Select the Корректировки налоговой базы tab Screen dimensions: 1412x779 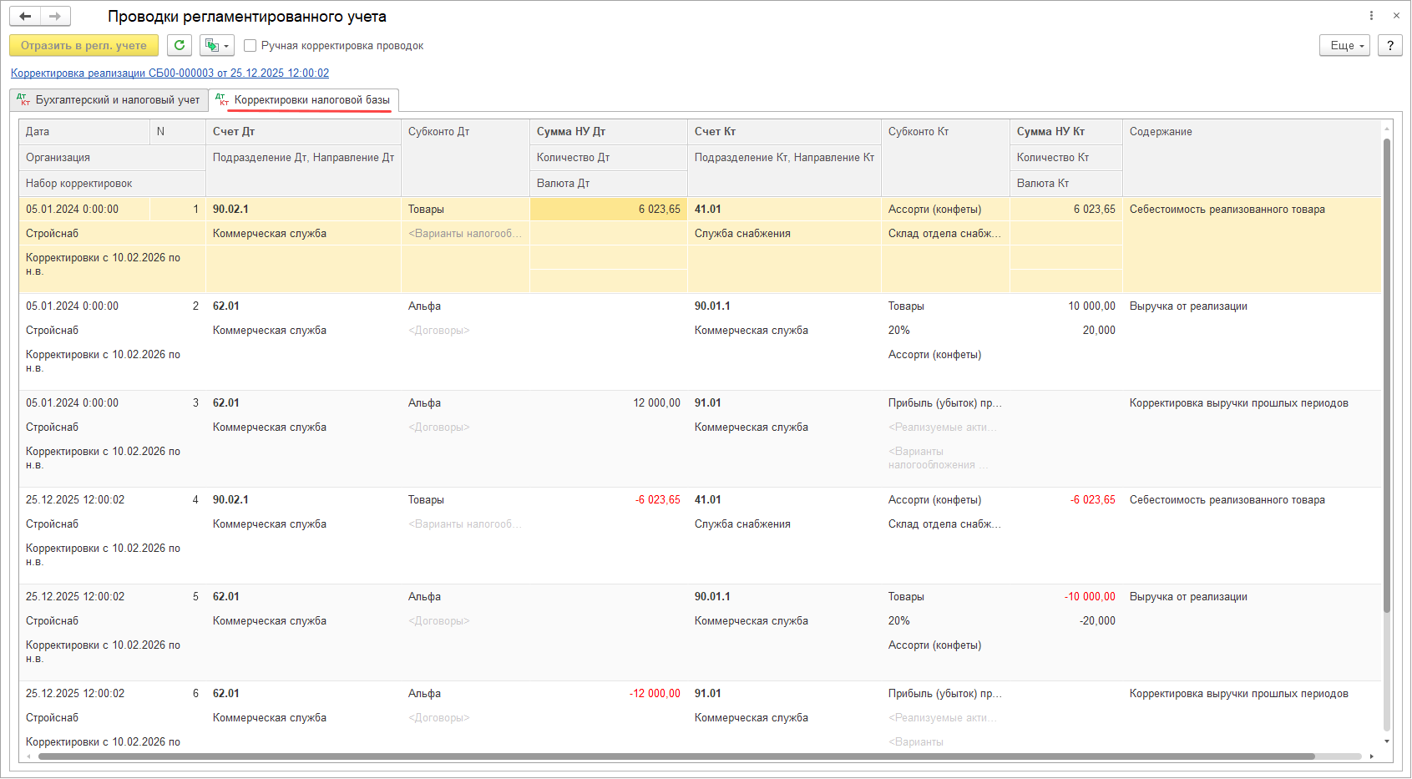click(305, 100)
